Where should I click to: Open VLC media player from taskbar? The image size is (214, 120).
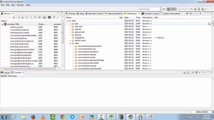(43, 117)
